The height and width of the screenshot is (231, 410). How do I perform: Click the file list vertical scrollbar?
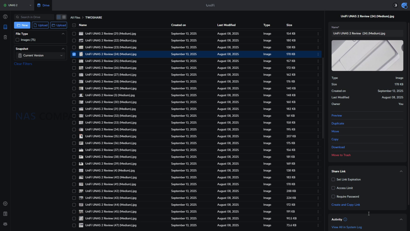coord(323,98)
